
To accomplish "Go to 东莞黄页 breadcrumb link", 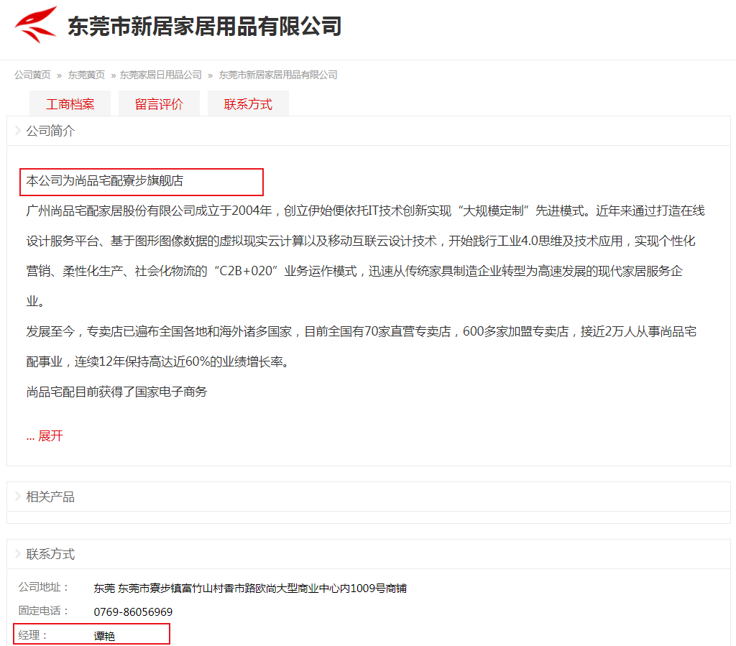I will 86,75.
